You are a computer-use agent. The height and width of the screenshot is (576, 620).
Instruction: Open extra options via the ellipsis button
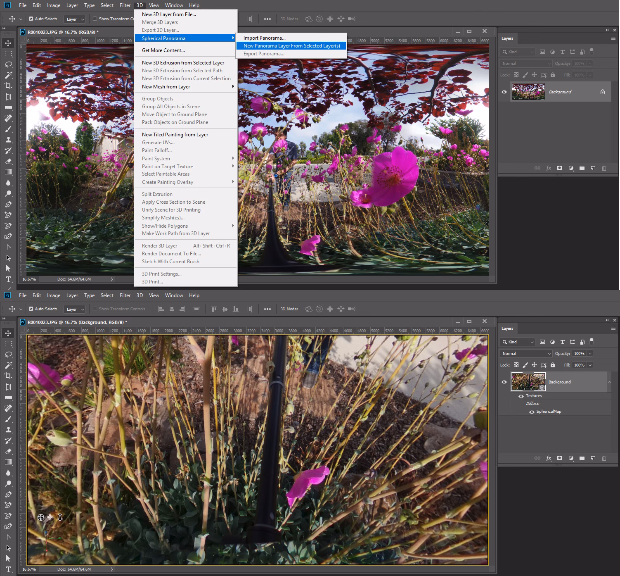(267, 309)
